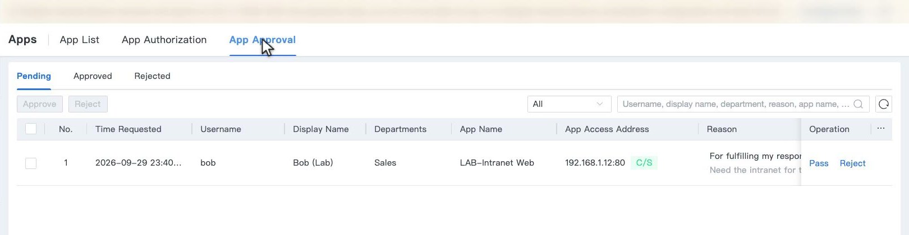Click the Reason column header
The image size is (909, 235).
(722, 129)
